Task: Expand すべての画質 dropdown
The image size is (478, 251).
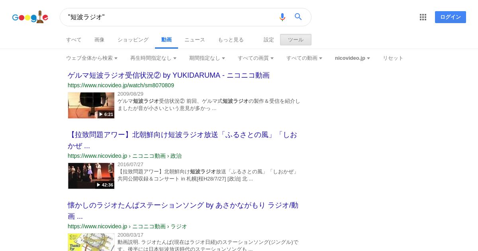Action: tap(256, 58)
